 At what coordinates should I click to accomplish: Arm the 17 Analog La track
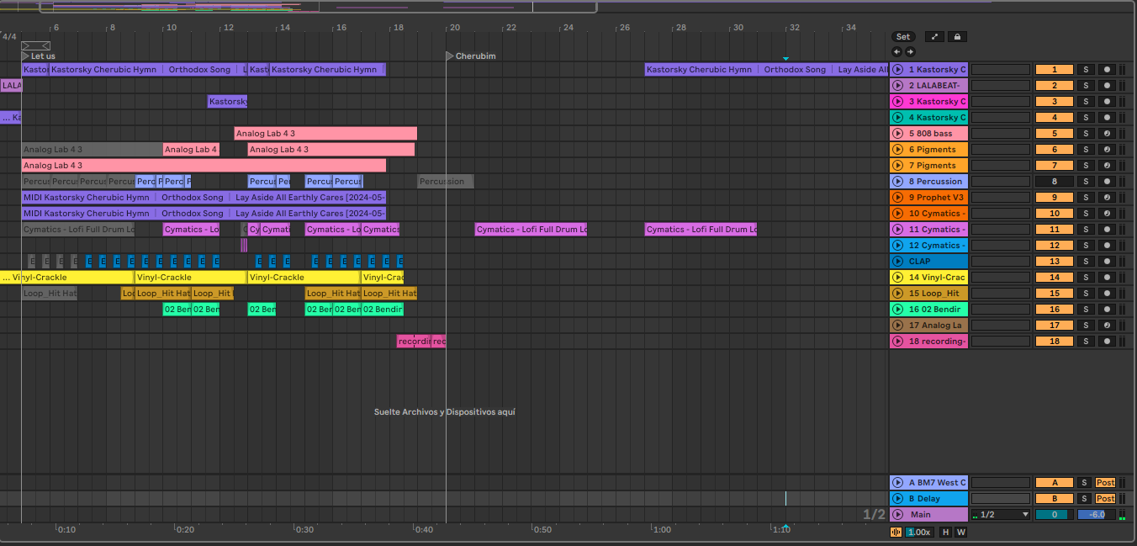coord(1107,326)
